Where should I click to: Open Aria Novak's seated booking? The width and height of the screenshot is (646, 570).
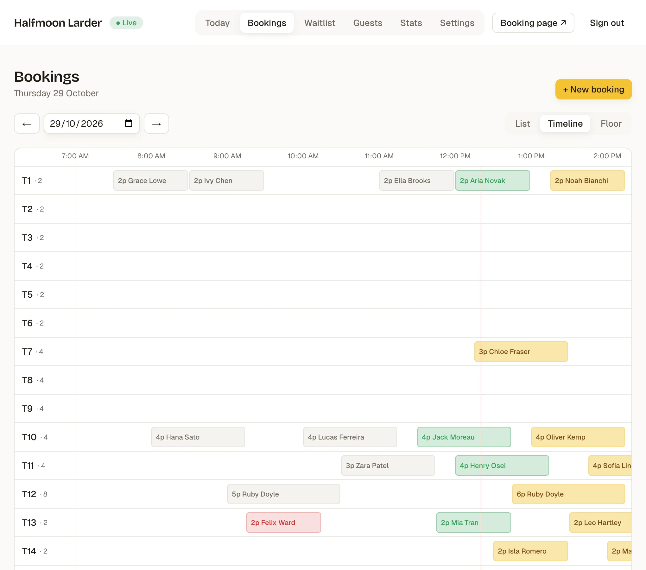[493, 180]
